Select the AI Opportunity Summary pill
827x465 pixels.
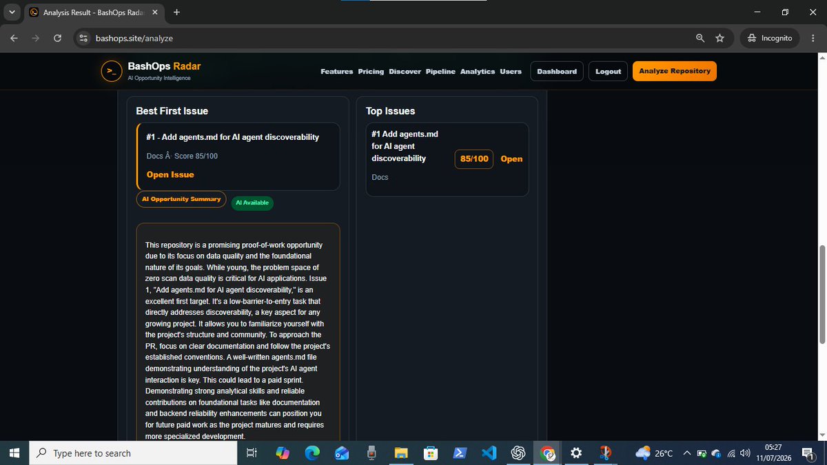181,199
